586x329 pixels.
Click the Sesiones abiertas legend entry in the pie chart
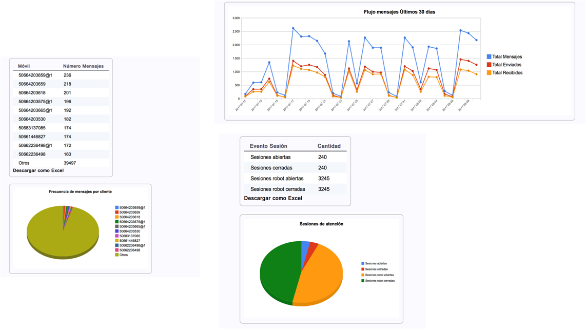[376, 263]
